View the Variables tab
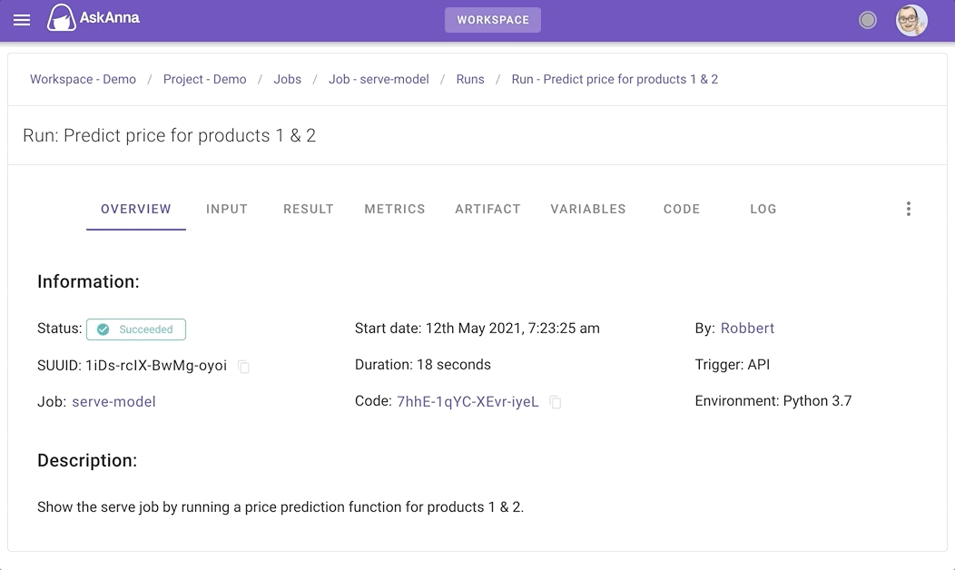Image resolution: width=955 pixels, height=570 pixels. pos(588,209)
